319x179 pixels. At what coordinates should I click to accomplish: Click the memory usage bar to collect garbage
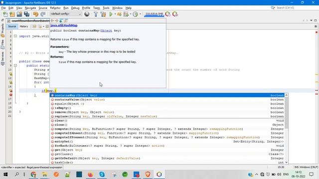154,14
